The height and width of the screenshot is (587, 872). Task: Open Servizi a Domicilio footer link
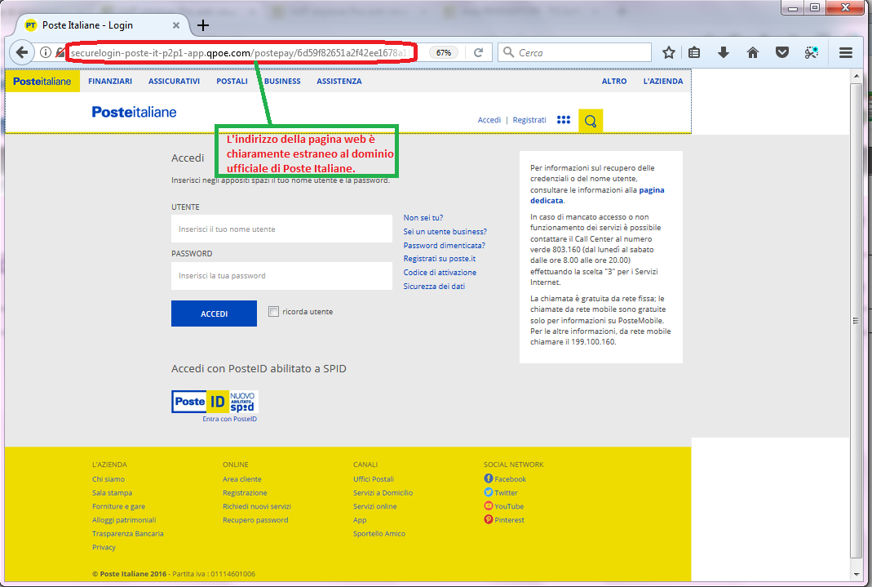[x=383, y=493]
